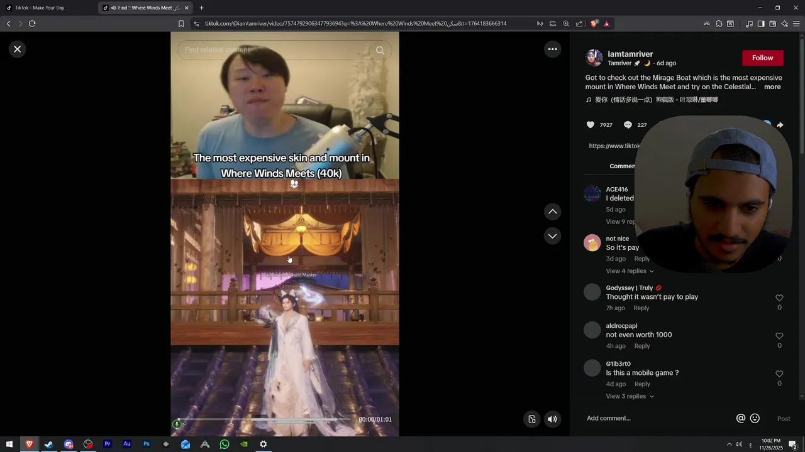
Task: Open the Comments tab in side panel
Action: [x=622, y=166]
